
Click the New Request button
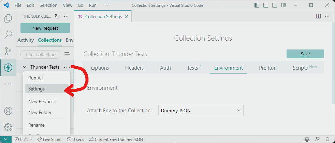[x=45, y=28]
